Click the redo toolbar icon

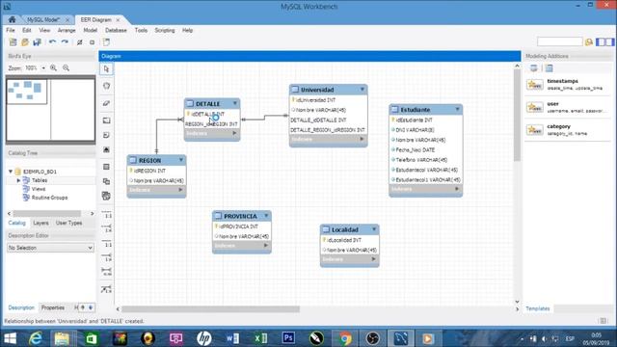[x=65, y=42]
